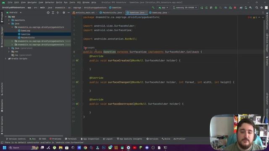Open File Explorer from the taskbar
Viewport: 269px width, 151px height.
61,148
